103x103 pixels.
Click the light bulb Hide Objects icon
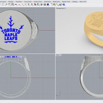coord(29,4)
